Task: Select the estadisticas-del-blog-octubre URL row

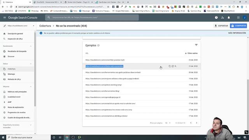Action: 142,116
